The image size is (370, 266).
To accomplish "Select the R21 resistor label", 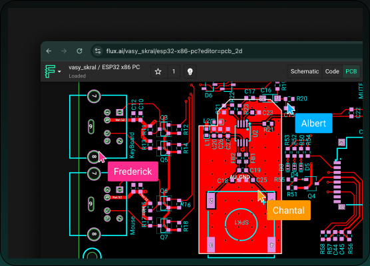I will 269,130.
